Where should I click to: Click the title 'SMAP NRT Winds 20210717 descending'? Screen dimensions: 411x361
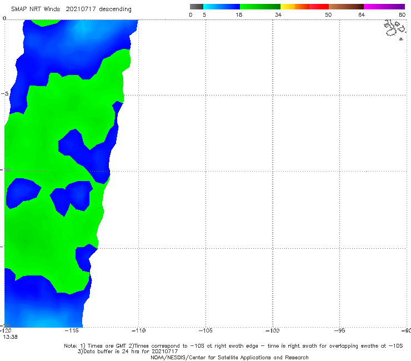(71, 9)
